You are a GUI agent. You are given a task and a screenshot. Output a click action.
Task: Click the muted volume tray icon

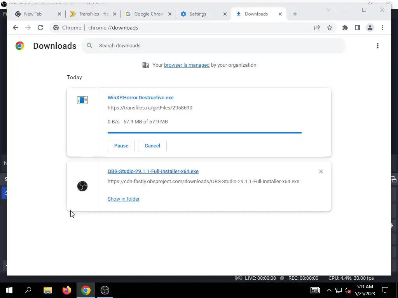pos(347,290)
